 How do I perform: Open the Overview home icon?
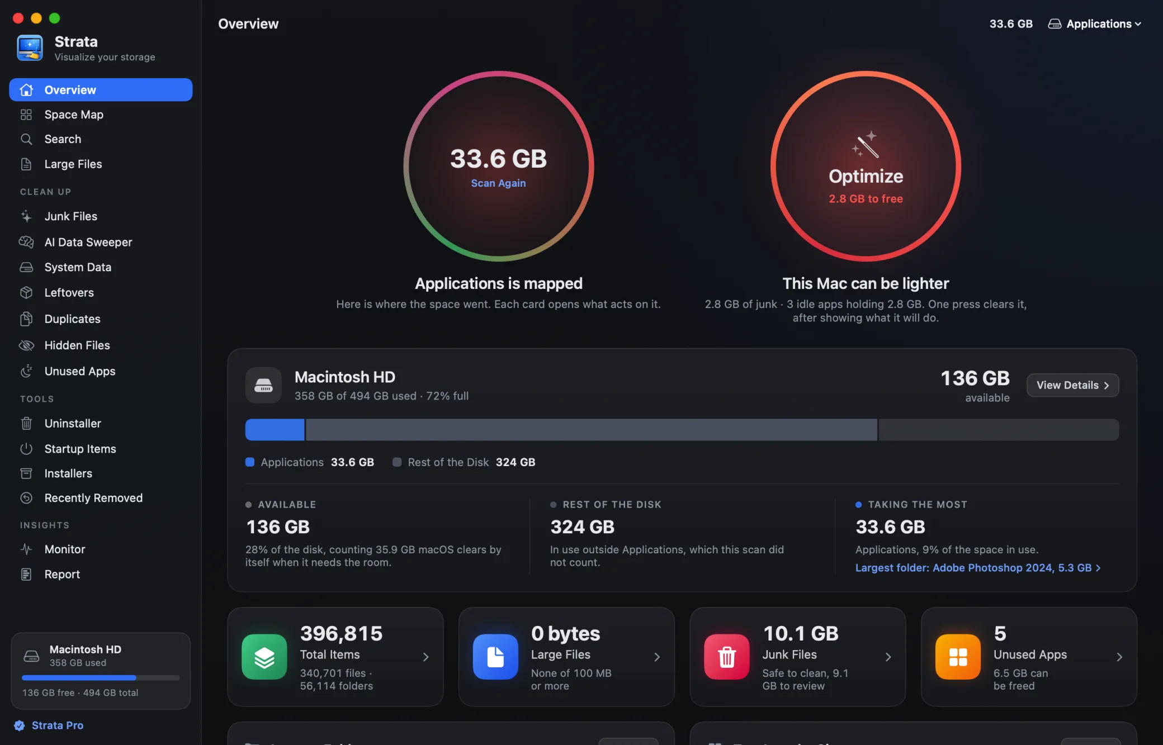click(x=26, y=90)
